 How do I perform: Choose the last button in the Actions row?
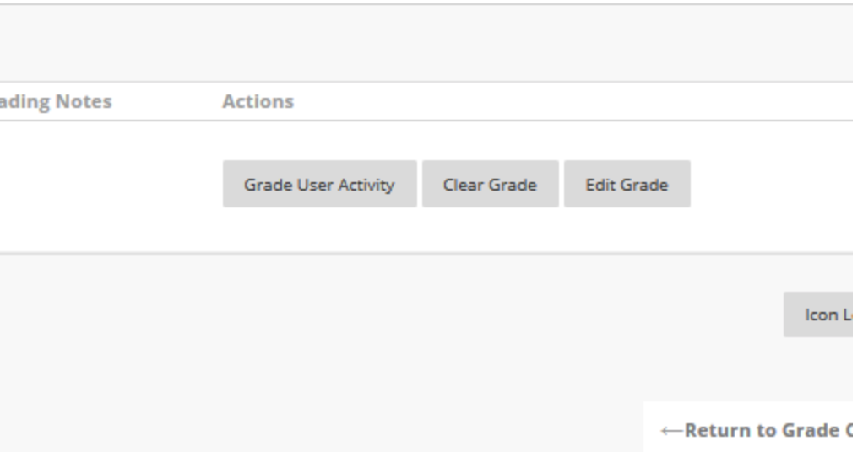[627, 184]
